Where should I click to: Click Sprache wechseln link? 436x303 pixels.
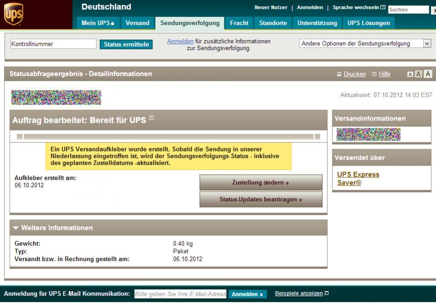tap(356, 7)
